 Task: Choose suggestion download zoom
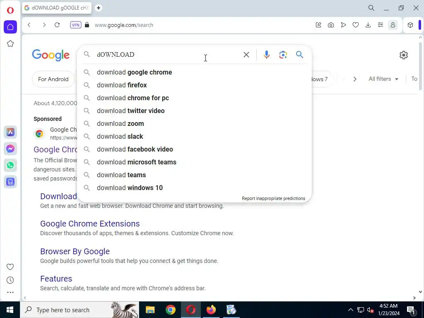pos(194,123)
